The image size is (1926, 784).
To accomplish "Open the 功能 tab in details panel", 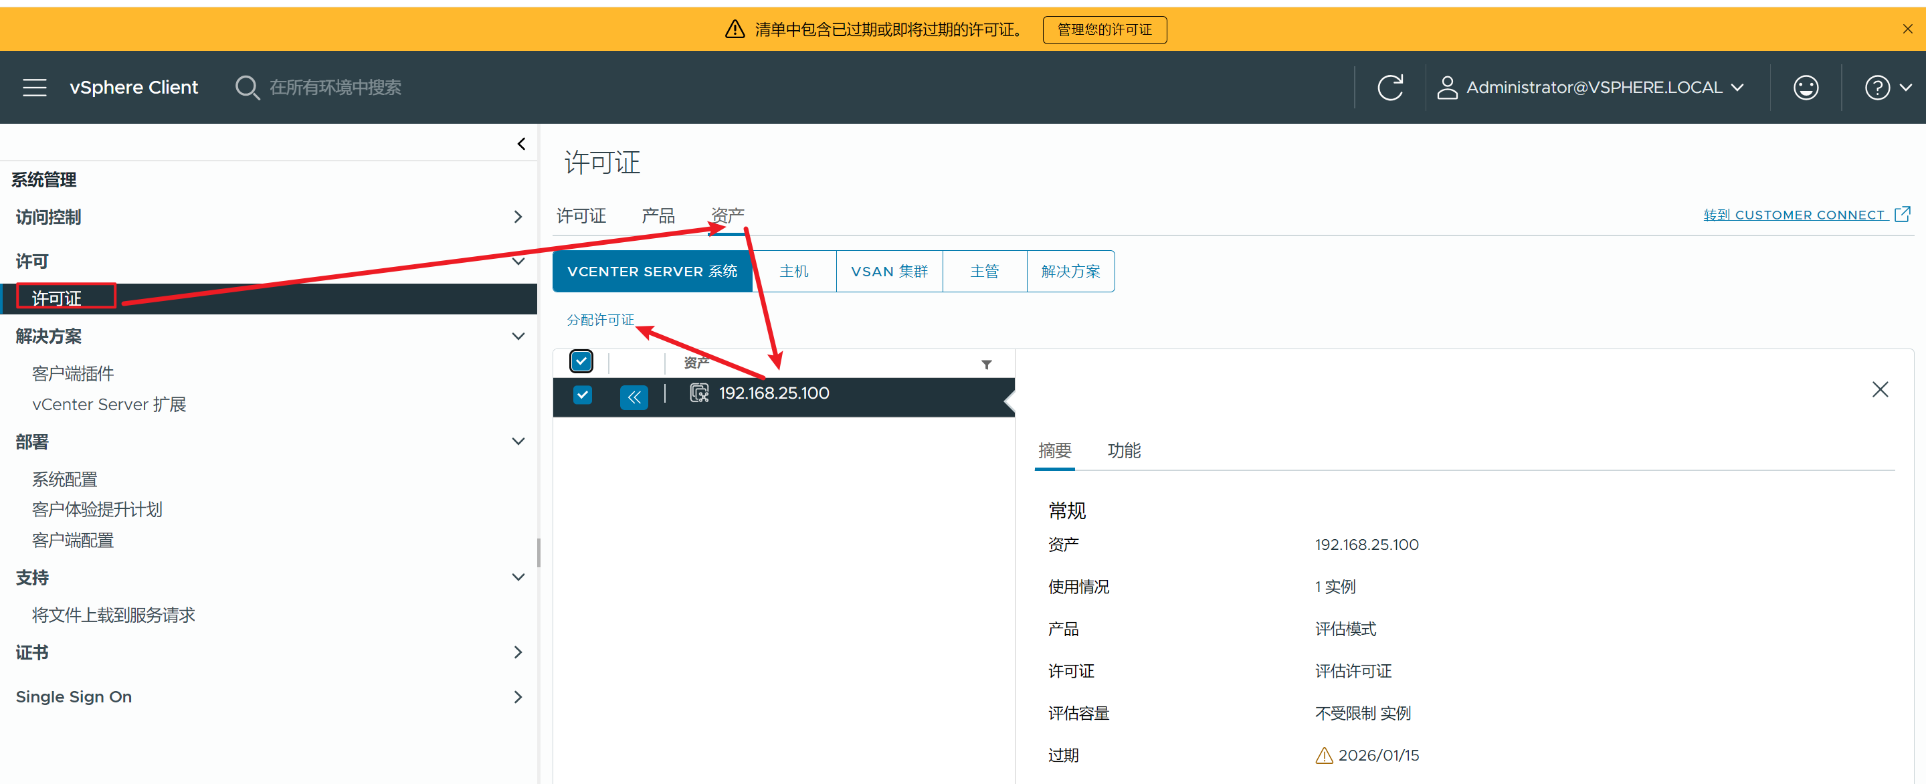I will [1123, 451].
